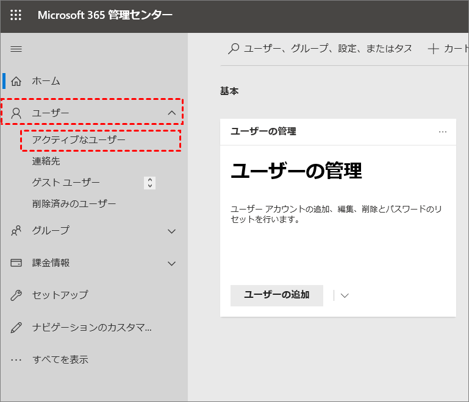
Task: Click すべてを表示 to show all items
Action: (x=60, y=359)
